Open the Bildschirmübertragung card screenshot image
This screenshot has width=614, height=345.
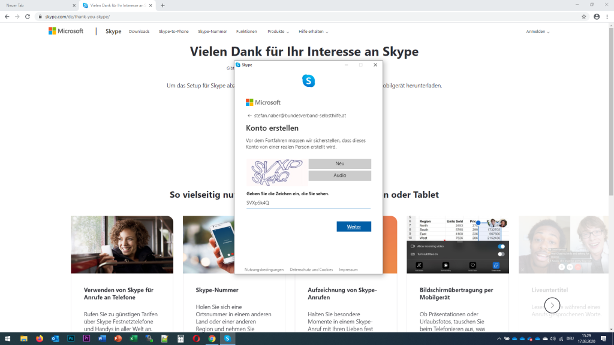tap(458, 244)
